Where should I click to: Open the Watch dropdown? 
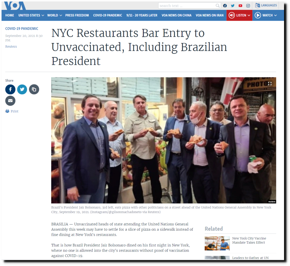pos(266,15)
